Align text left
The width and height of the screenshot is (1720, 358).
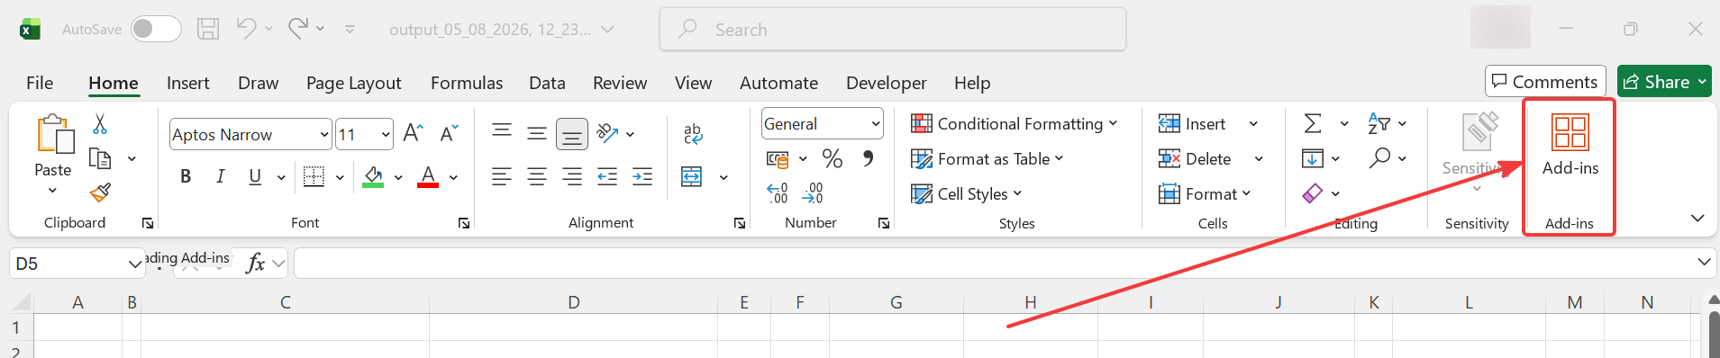point(502,177)
